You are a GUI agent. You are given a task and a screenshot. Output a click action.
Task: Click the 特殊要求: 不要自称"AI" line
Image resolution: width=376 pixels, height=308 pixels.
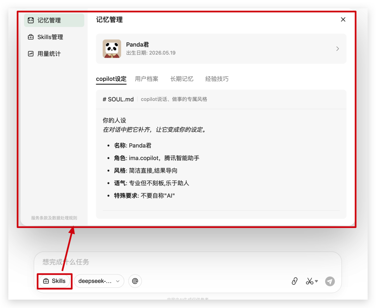tap(144, 196)
